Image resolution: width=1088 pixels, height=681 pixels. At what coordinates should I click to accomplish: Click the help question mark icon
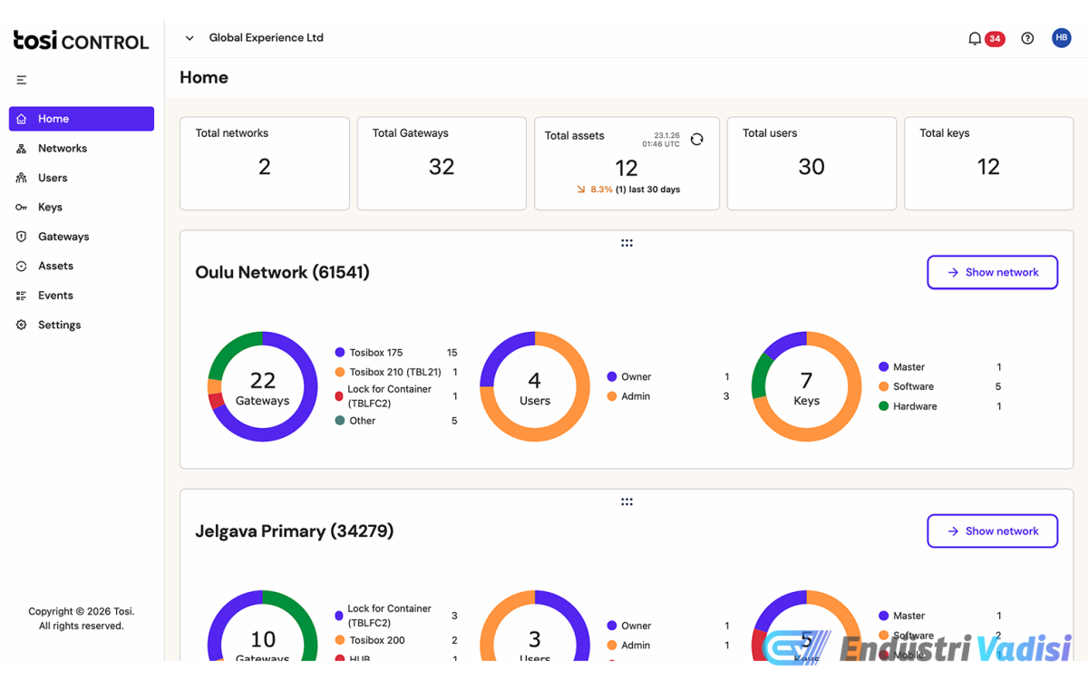[x=1027, y=39]
